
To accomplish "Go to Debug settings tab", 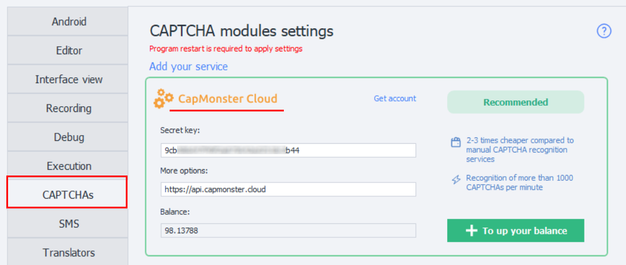I will [x=69, y=137].
